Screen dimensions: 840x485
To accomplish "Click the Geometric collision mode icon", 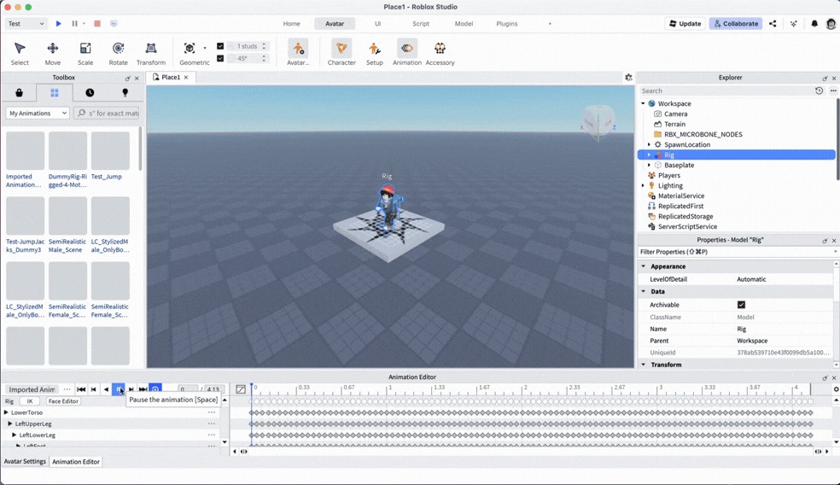I will click(190, 48).
